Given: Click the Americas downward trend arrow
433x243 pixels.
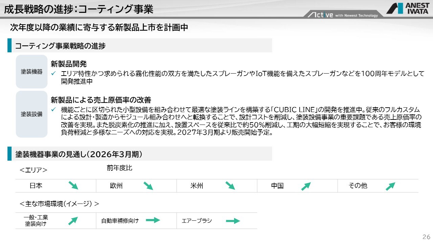Looking at the screenshot, I should point(230,185).
